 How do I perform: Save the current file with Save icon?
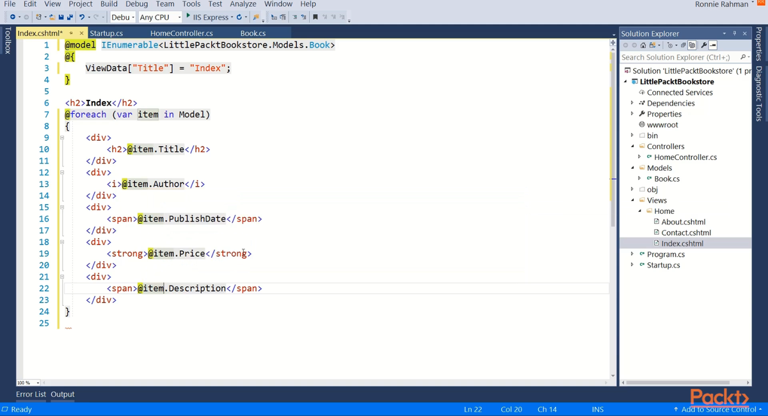click(x=61, y=17)
